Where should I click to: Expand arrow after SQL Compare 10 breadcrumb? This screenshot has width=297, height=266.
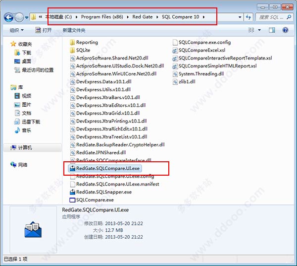pyautogui.click(x=203, y=17)
